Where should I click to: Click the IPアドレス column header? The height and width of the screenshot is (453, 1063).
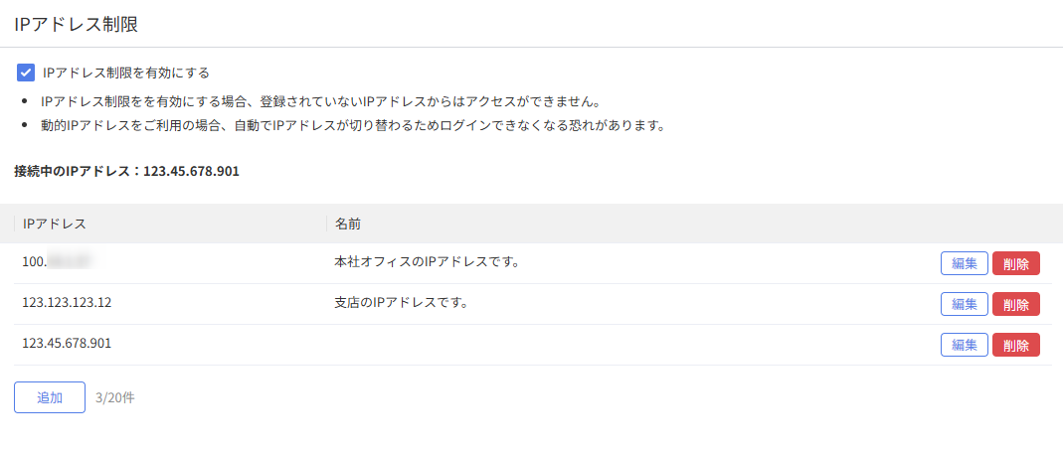click(55, 224)
